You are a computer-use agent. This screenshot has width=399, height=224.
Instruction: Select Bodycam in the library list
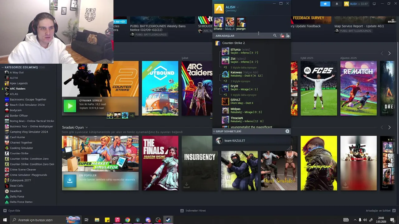click(16, 110)
